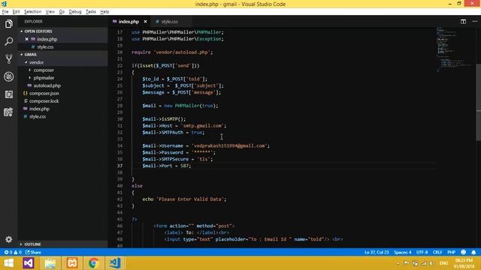Open the Manage gear icon

coord(8,239)
